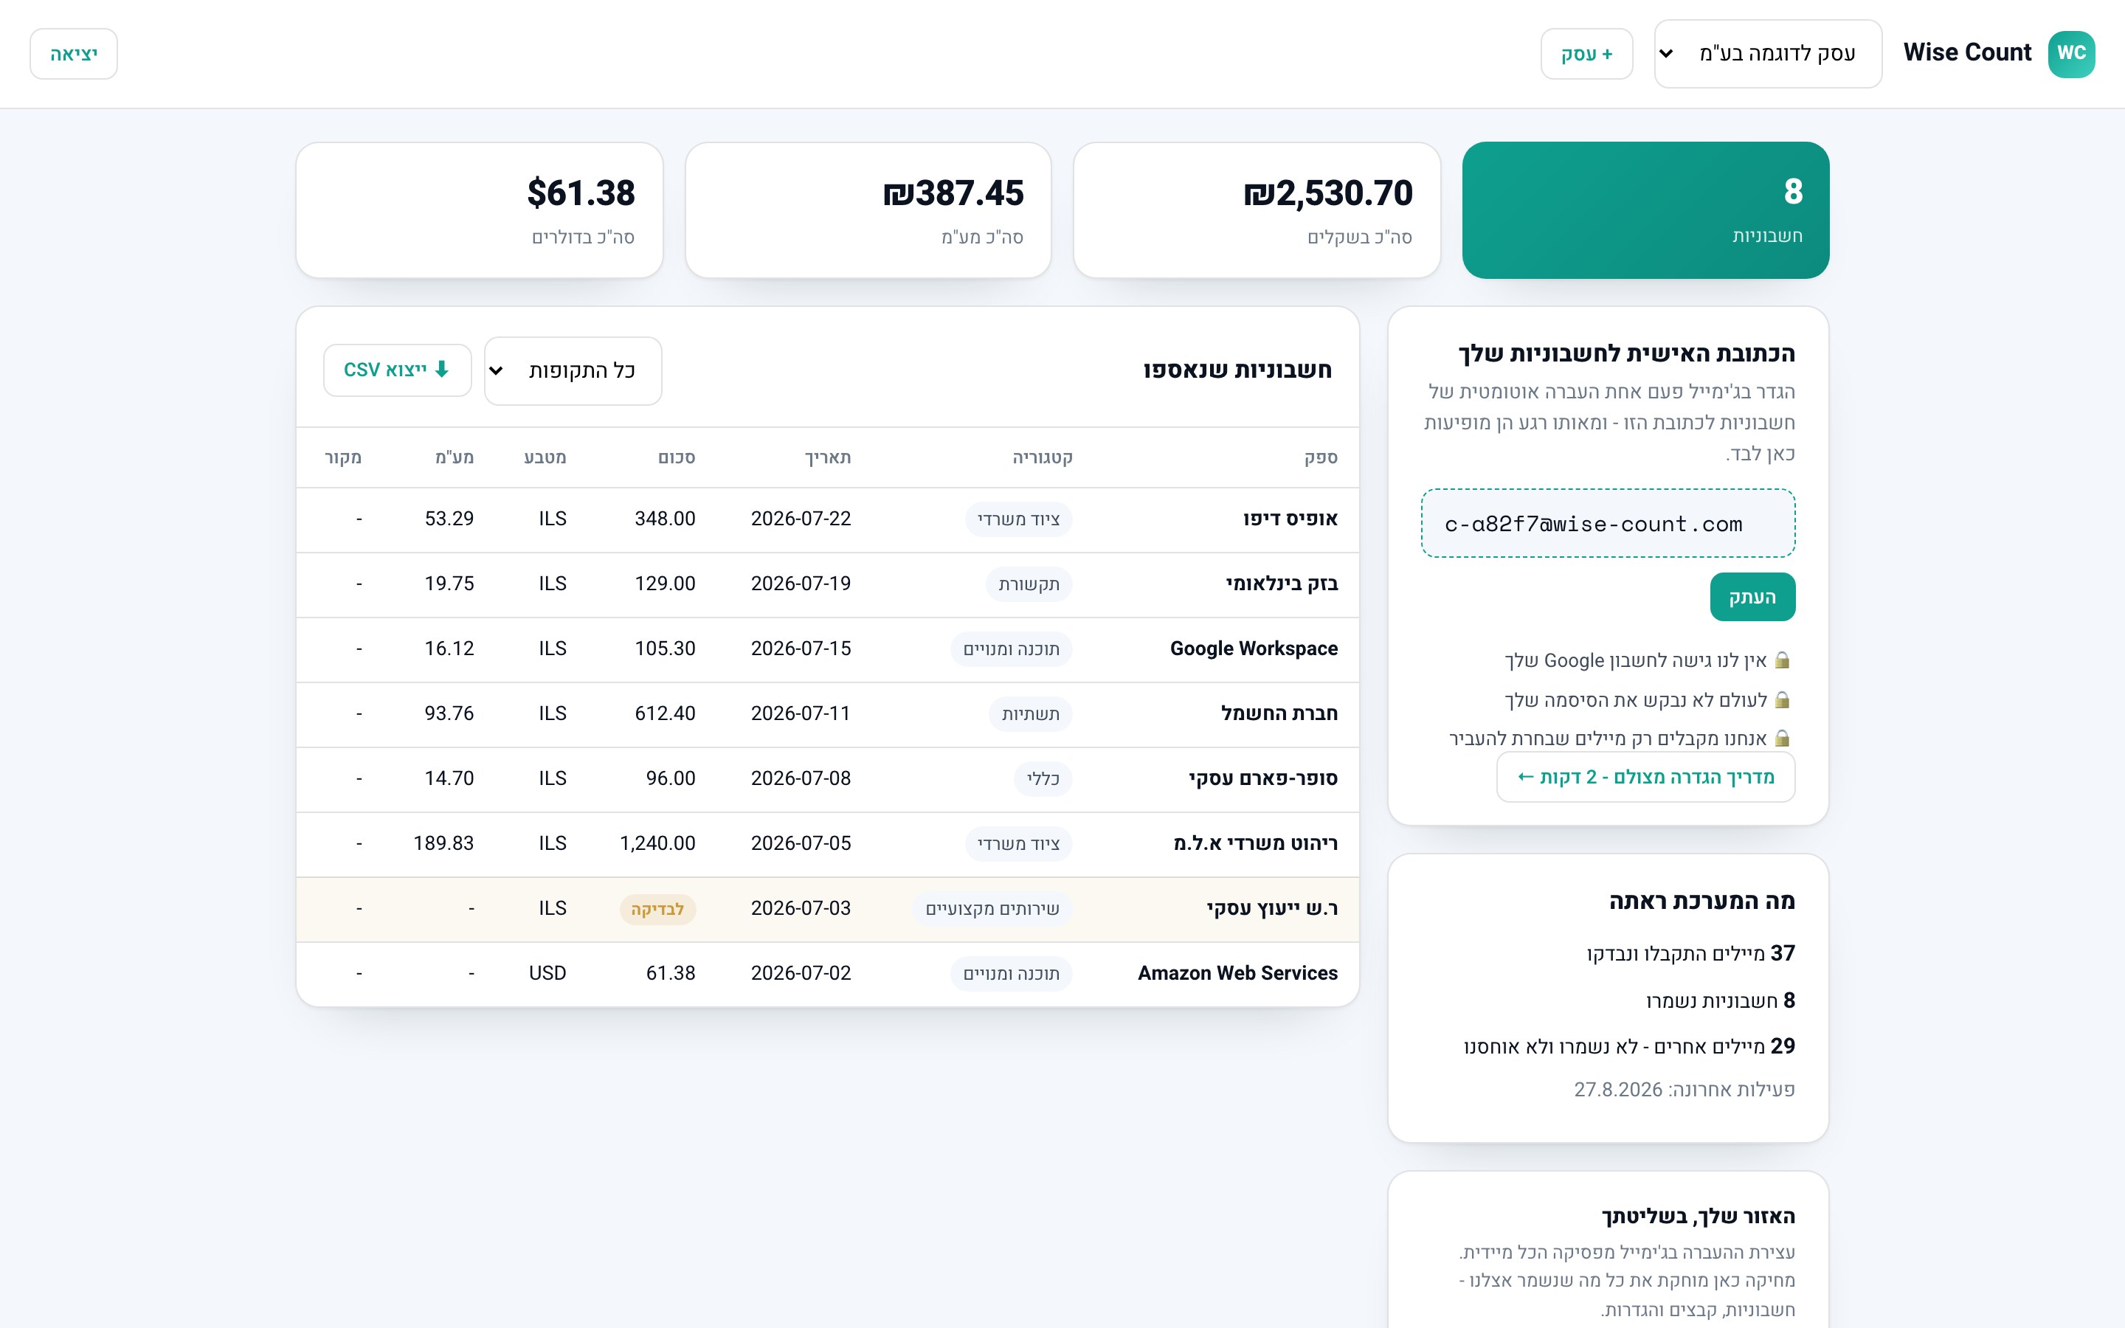This screenshot has height=1328, width=2125.
Task: Click the copy button העתק
Action: click(1752, 598)
